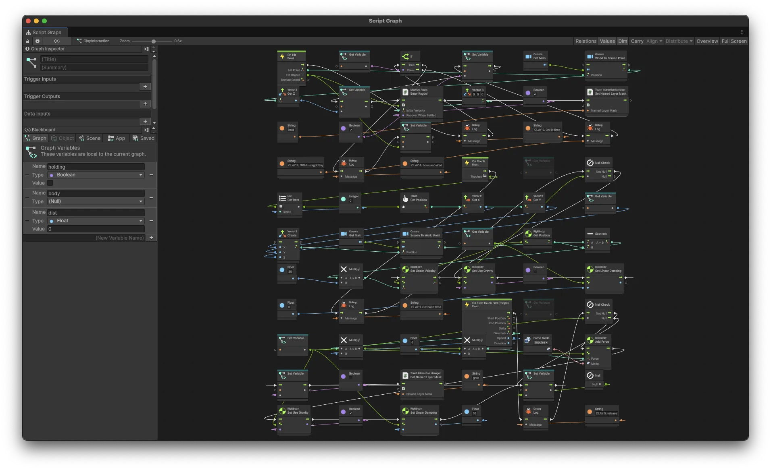Click the Vector 2 Get Y node icon
771x470 pixels.
click(528, 198)
